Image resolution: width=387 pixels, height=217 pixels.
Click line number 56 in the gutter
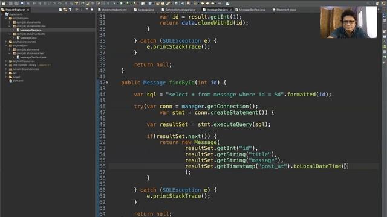pos(102,166)
